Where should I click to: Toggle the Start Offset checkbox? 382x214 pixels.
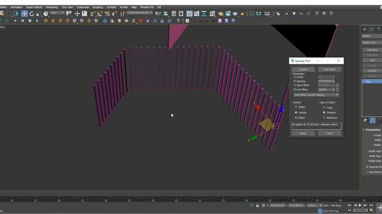(294, 85)
